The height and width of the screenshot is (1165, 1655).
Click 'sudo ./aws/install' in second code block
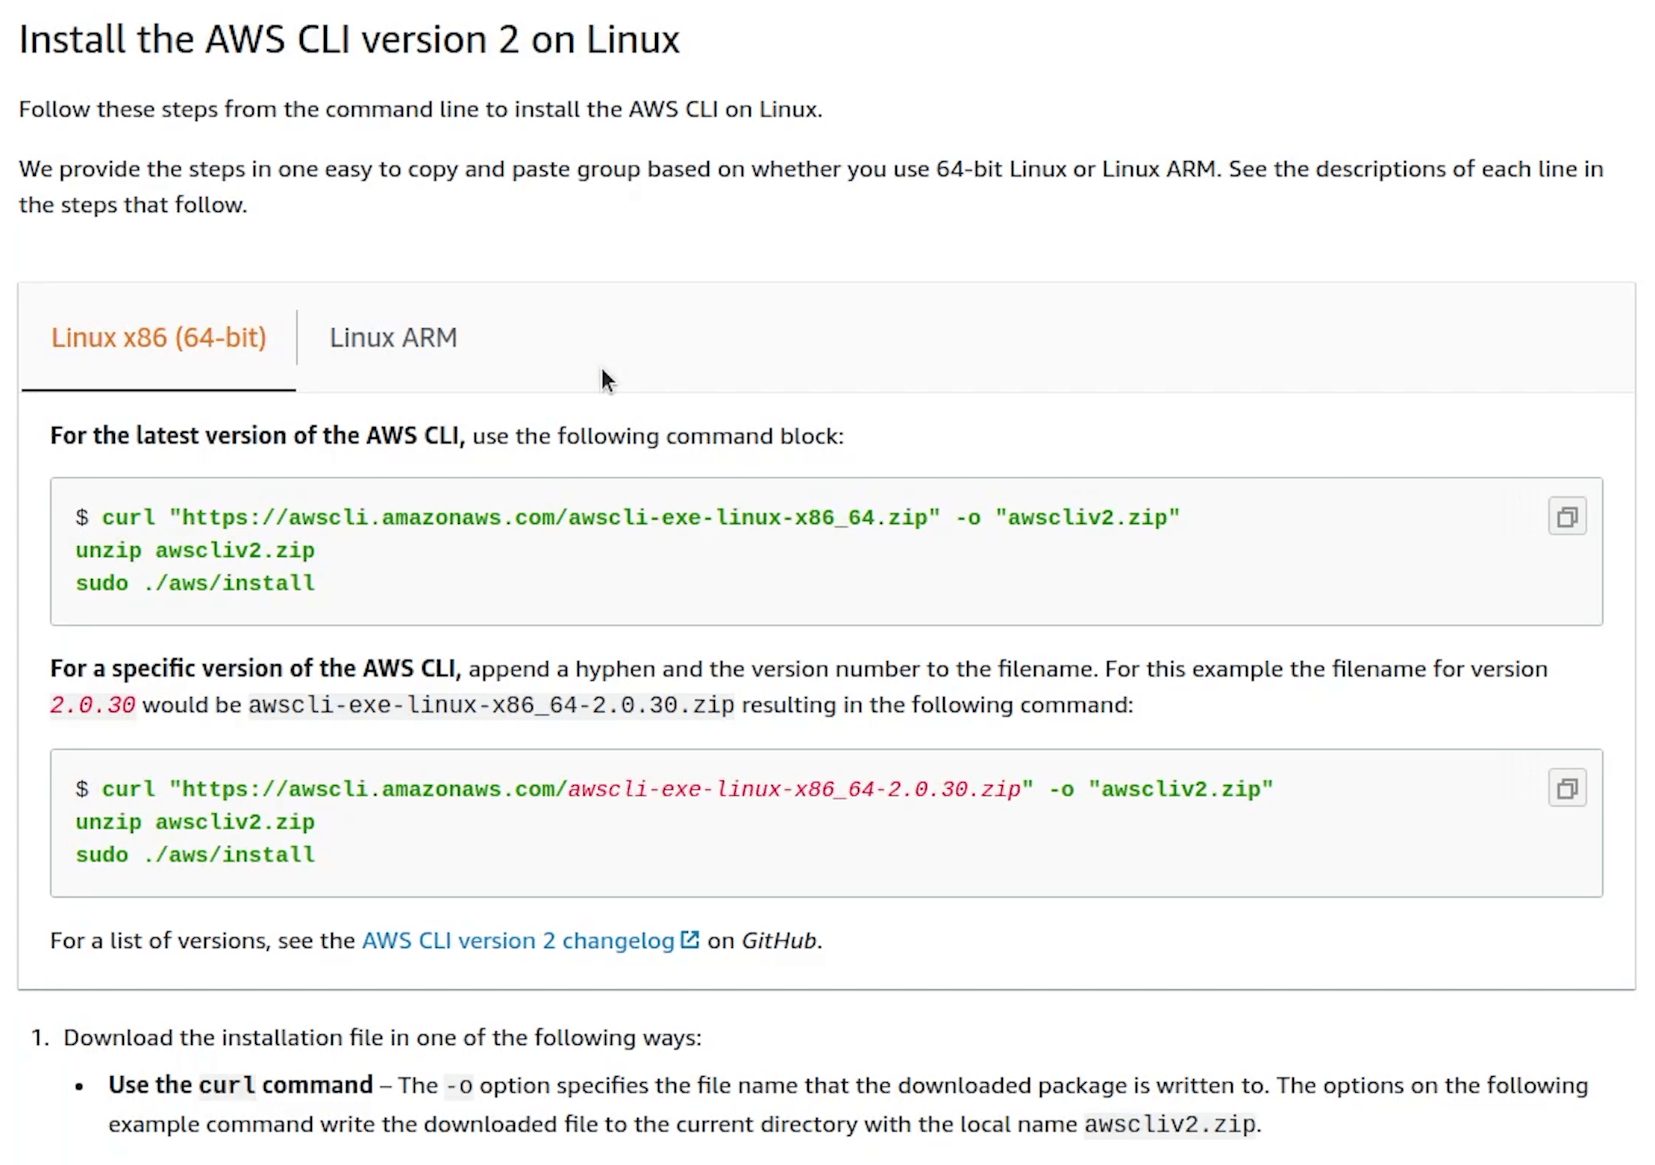[195, 855]
